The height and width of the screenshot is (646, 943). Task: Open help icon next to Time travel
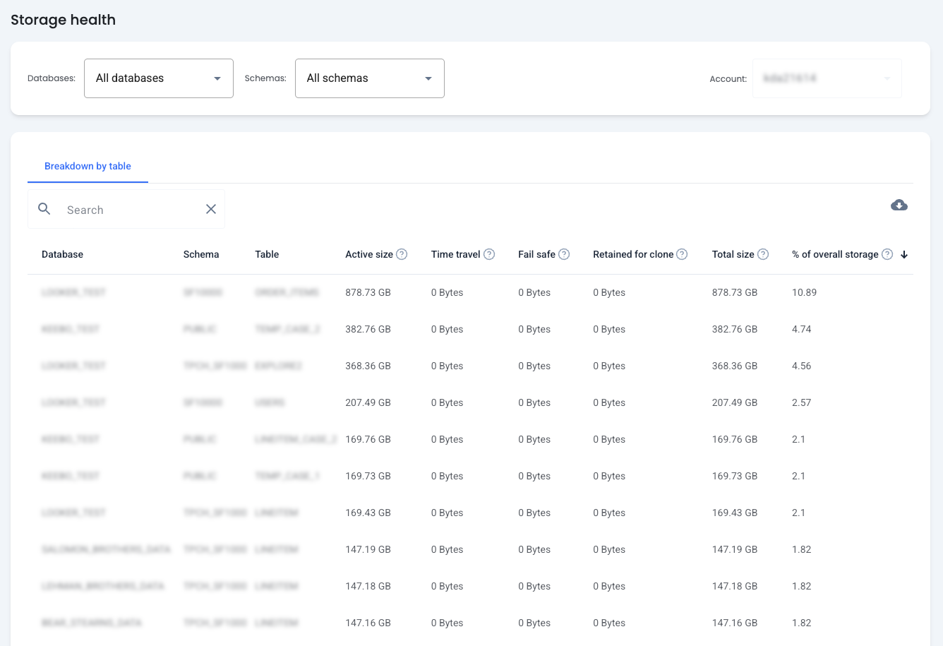tap(489, 254)
